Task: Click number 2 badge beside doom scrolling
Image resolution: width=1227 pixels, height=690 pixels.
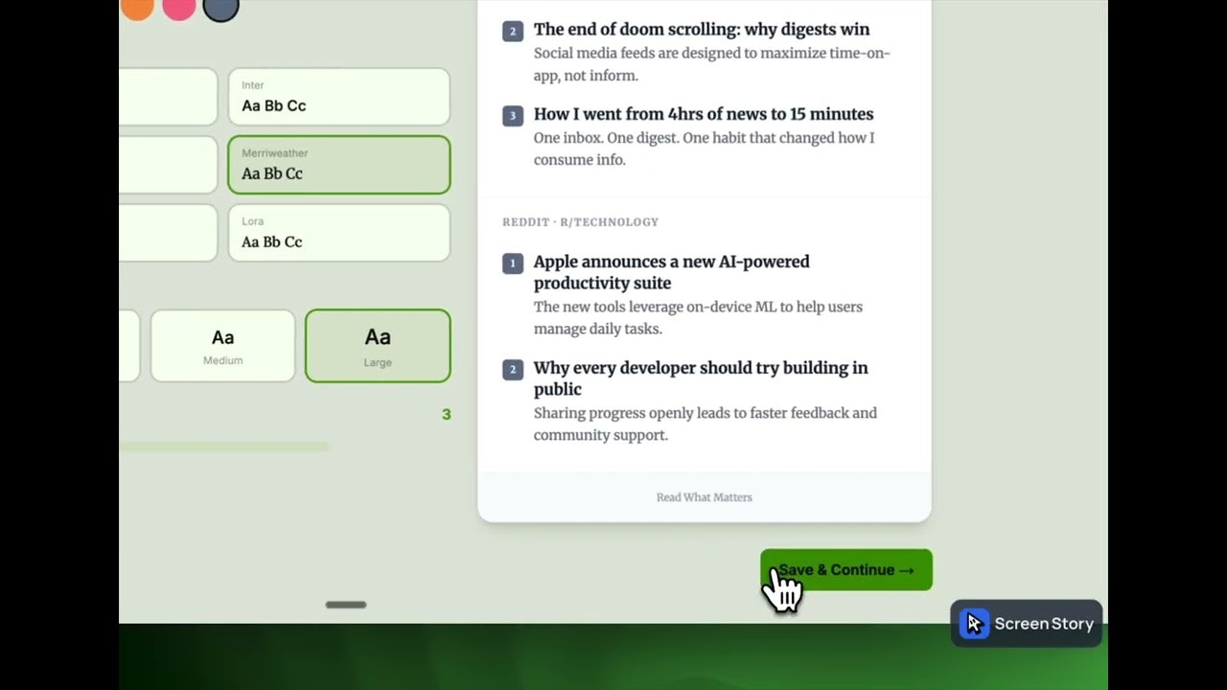Action: (513, 31)
